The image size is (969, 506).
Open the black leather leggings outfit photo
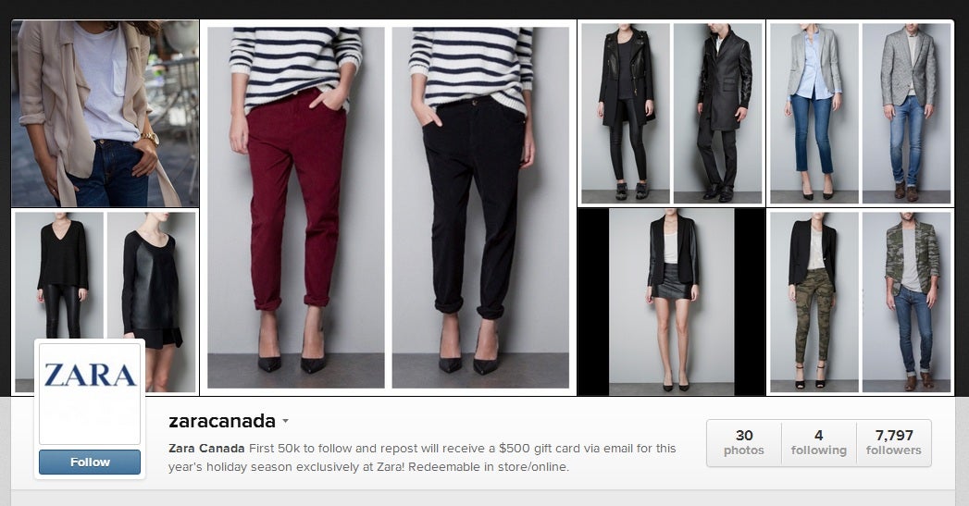pos(59,276)
